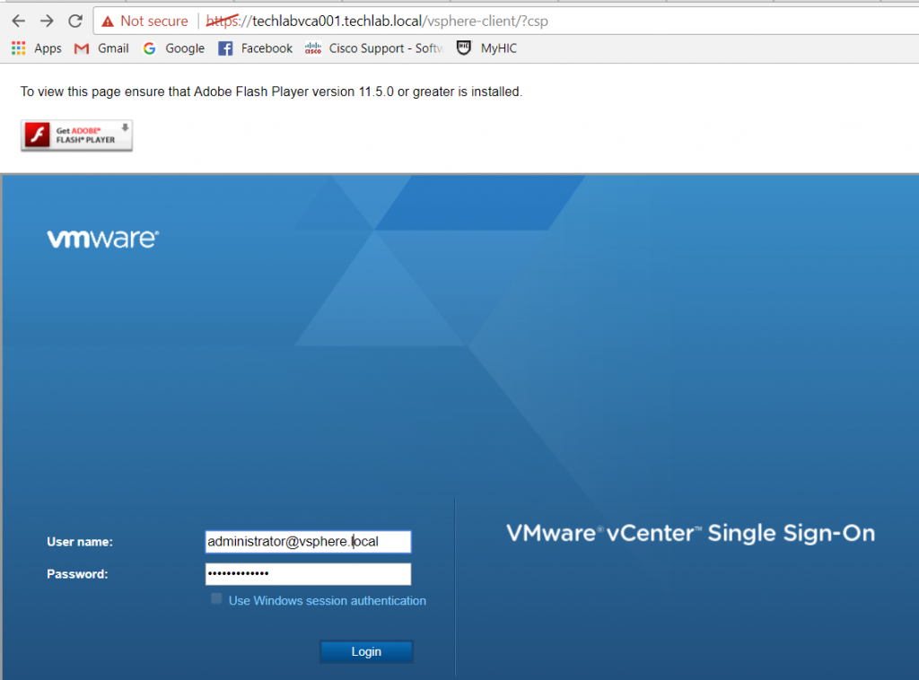Click the Gmail envelope icon
This screenshot has width=919, height=680.
82,48
